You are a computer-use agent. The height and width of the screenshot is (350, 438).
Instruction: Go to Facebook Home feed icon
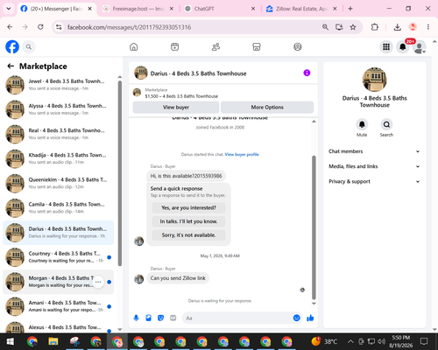(x=134, y=46)
